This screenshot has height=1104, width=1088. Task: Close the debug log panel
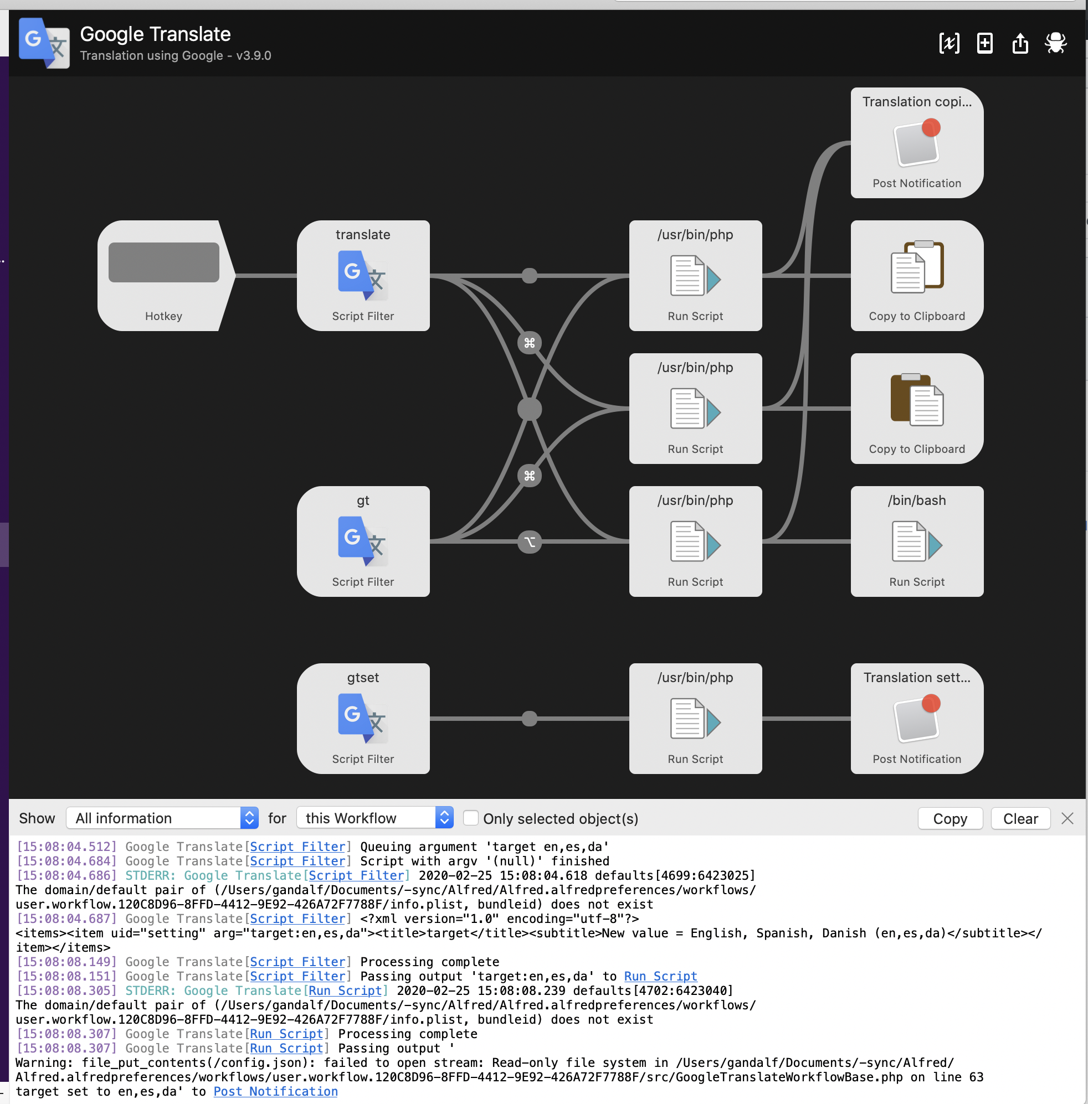[1067, 818]
